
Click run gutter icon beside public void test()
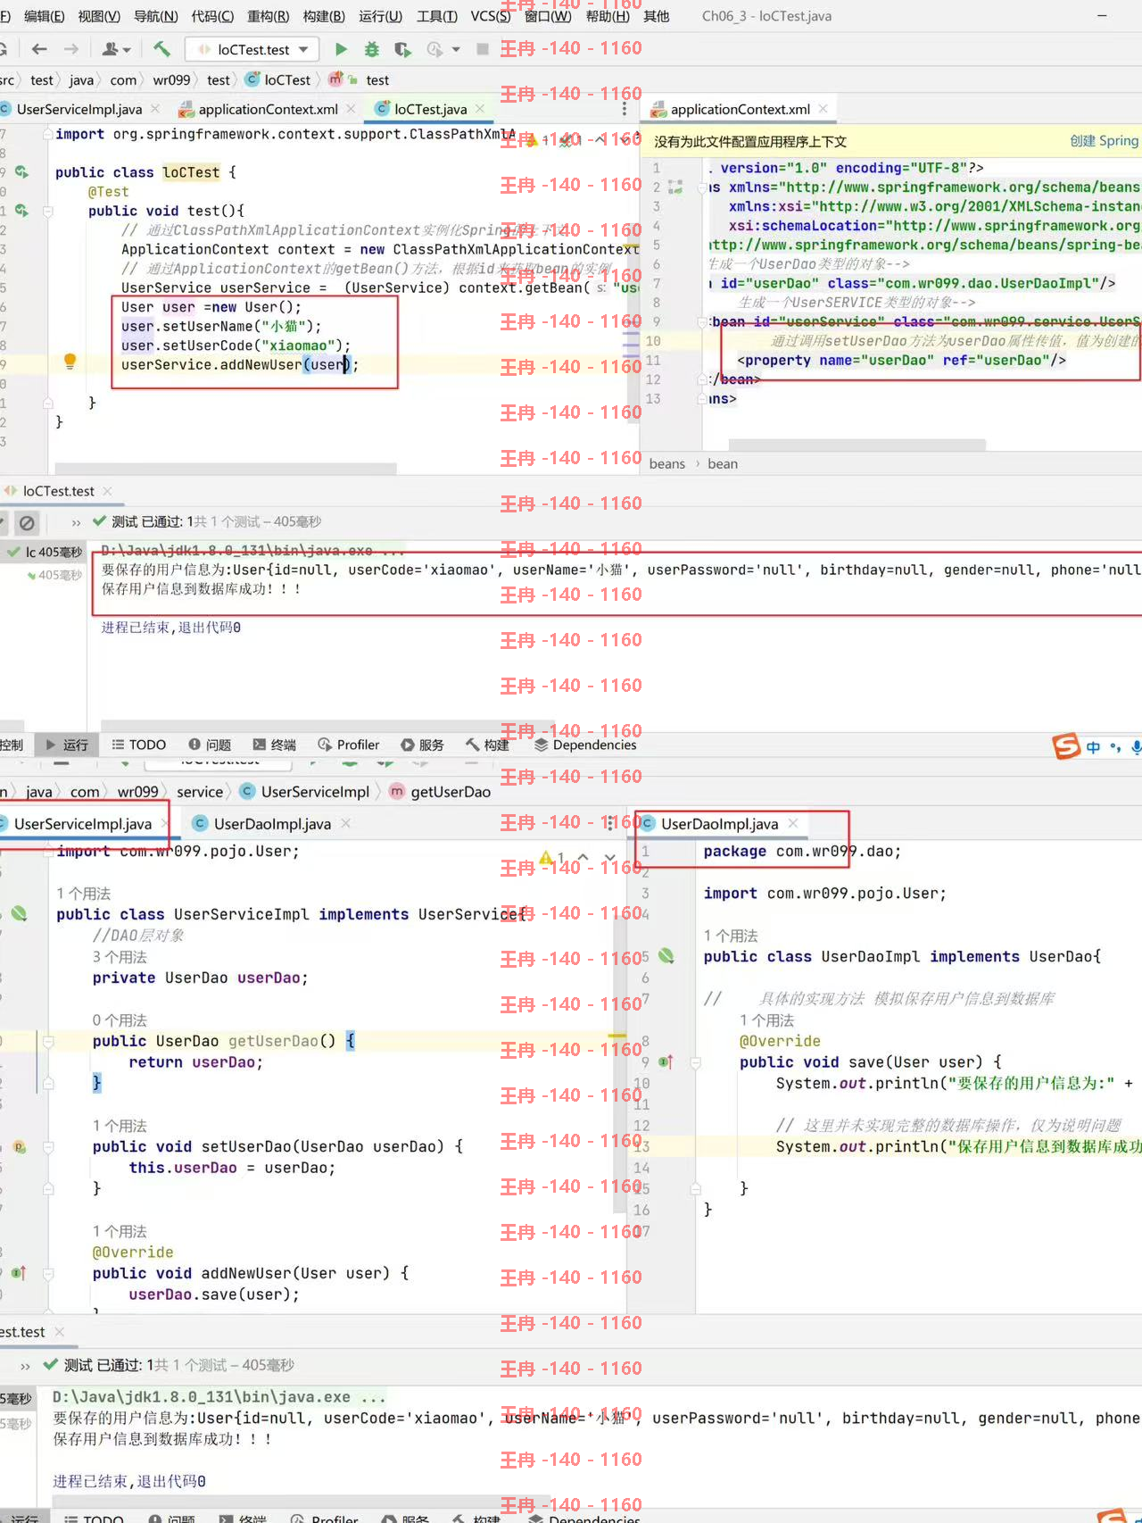(x=21, y=211)
